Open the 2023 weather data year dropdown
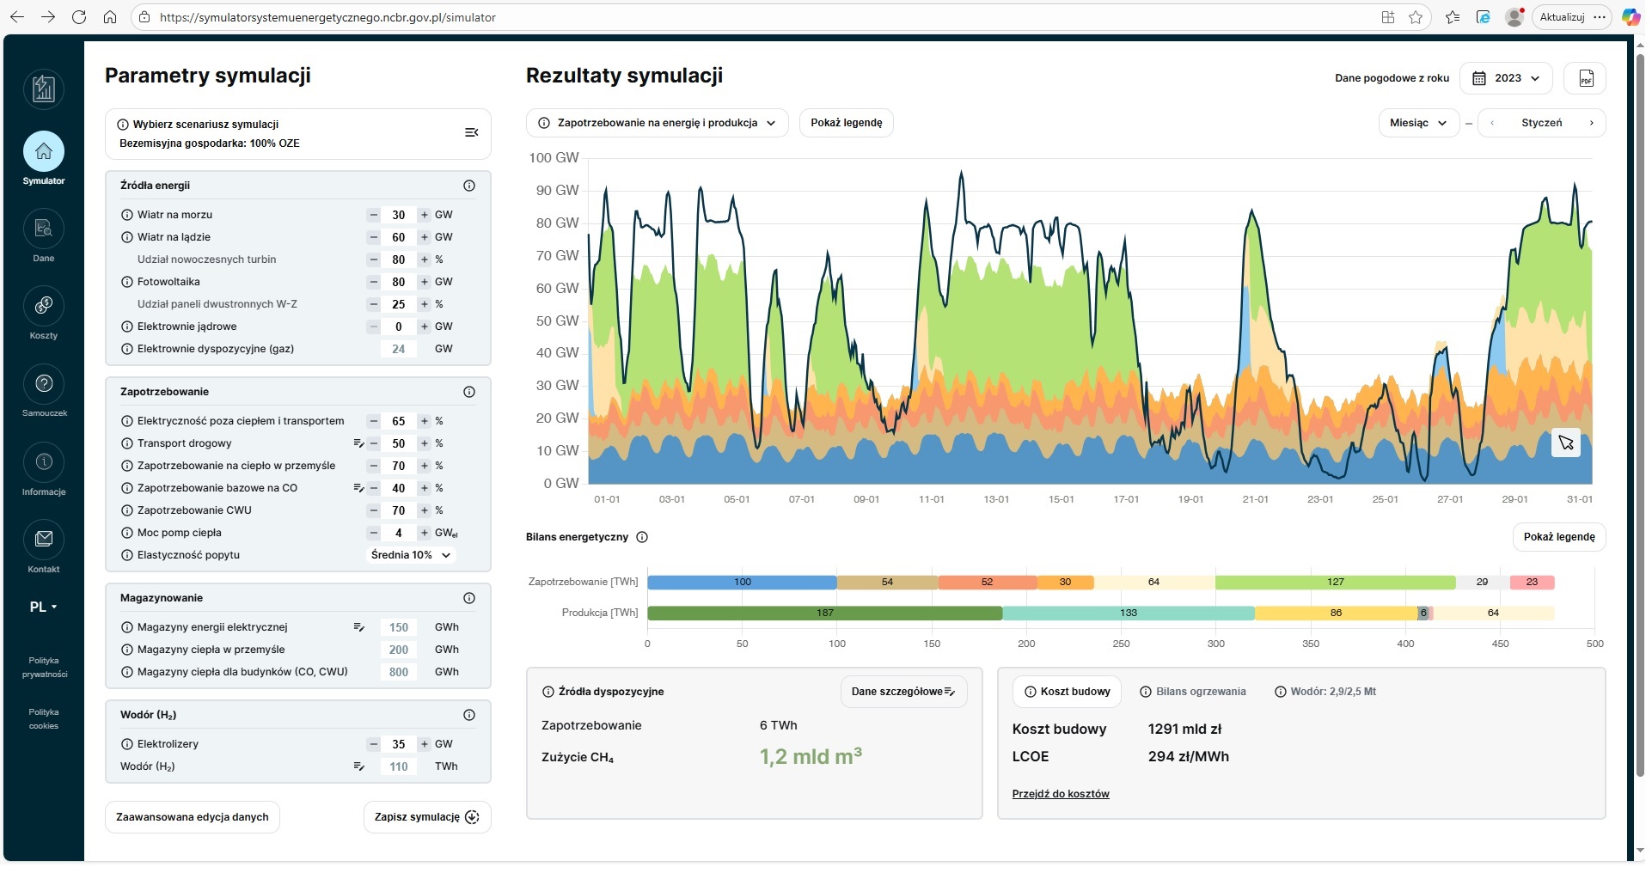This screenshot has width=1652, height=873. pos(1507,78)
